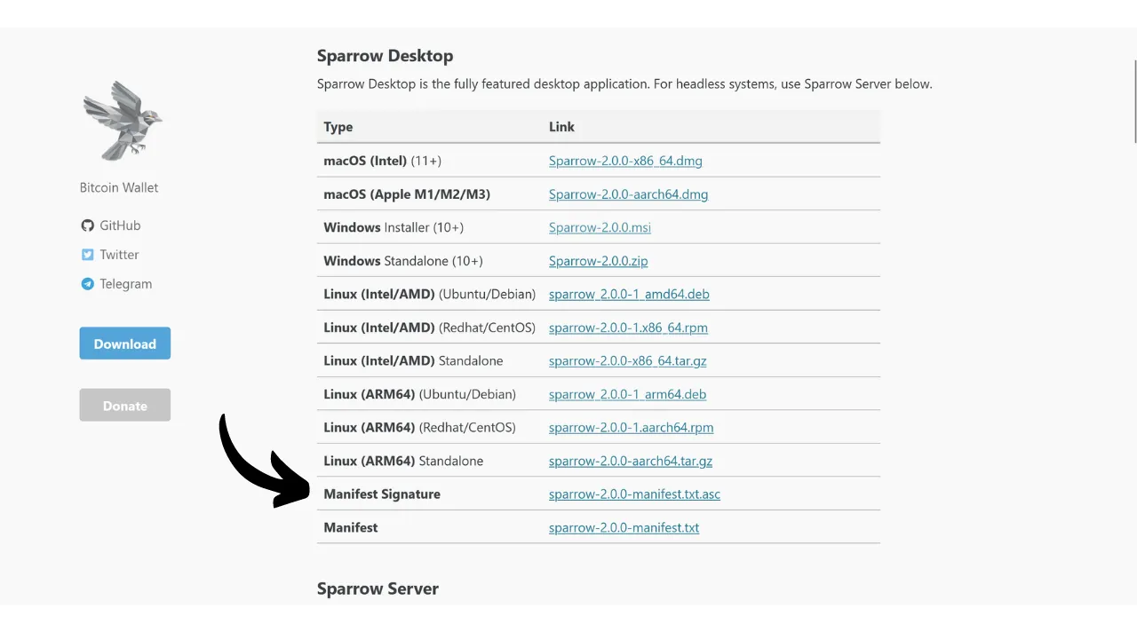Download sparrow_2.0.0-1_amd64.deb package
Screen dimensions: 1137x632
629,294
